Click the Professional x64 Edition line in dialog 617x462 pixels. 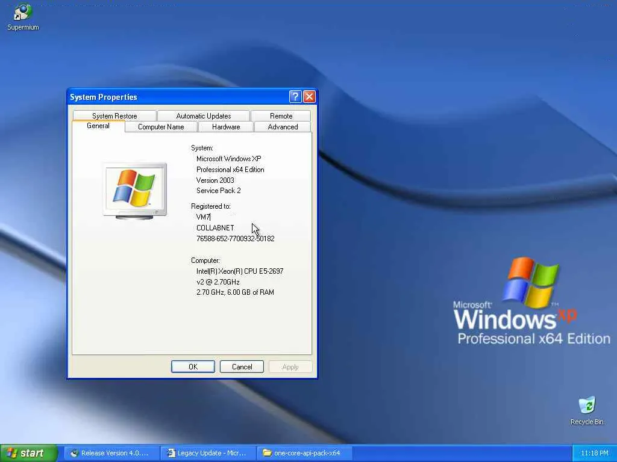click(230, 170)
